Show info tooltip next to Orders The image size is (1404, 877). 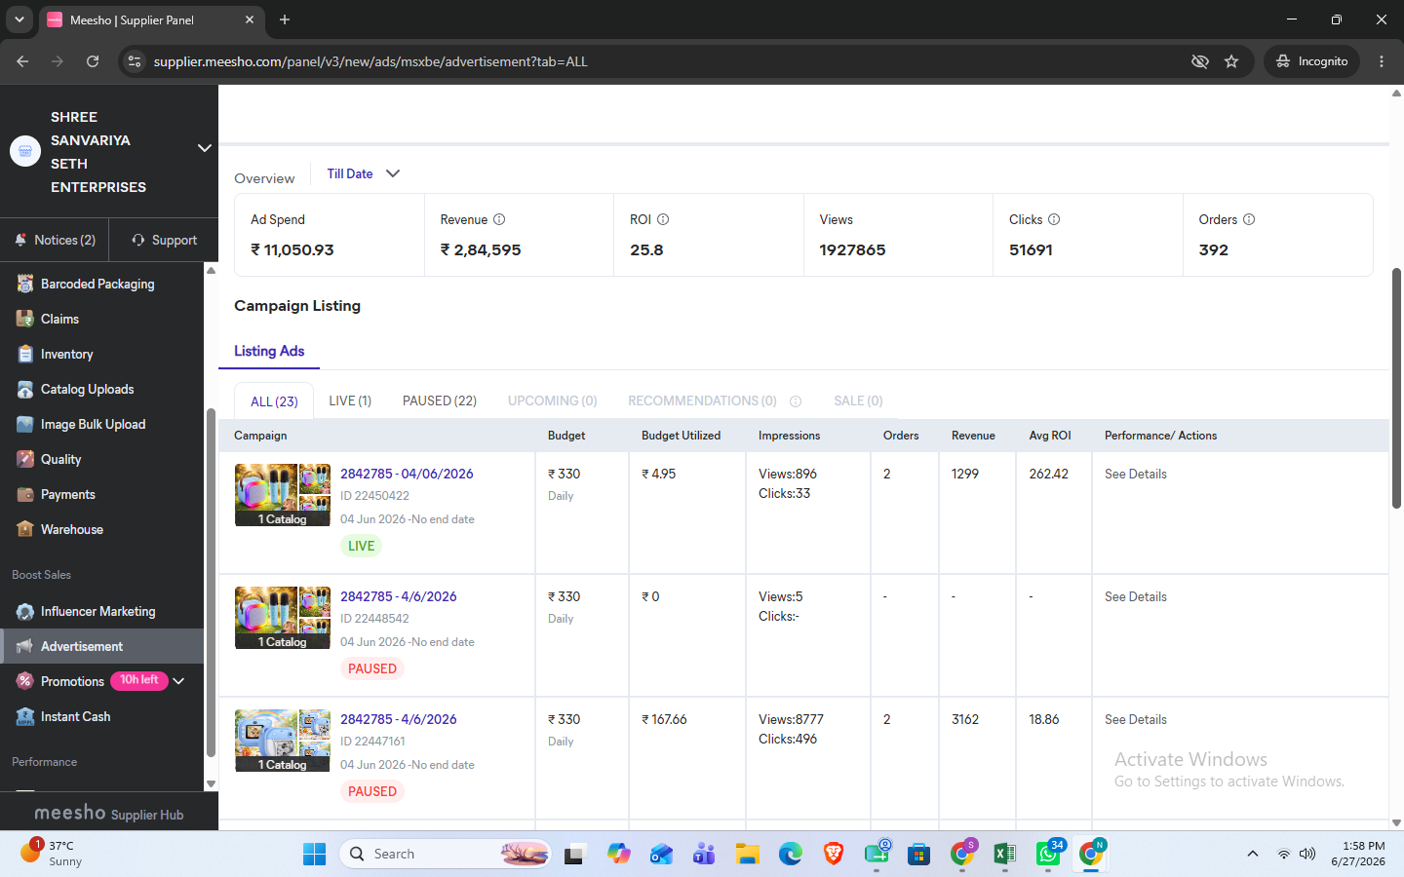click(1249, 219)
